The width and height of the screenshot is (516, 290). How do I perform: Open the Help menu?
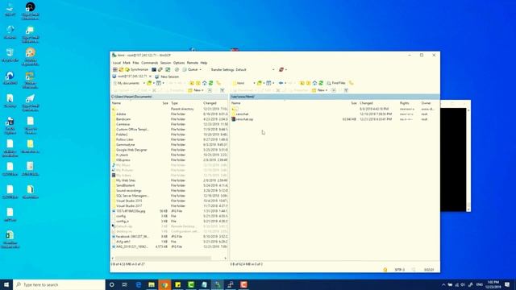[204, 63]
